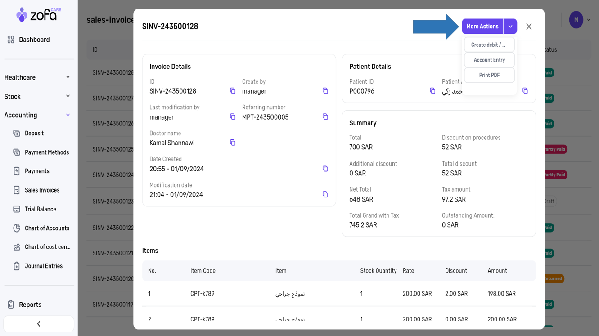Expand the Stock sidebar section
Viewport: 599px width, 336px height.
(37, 96)
